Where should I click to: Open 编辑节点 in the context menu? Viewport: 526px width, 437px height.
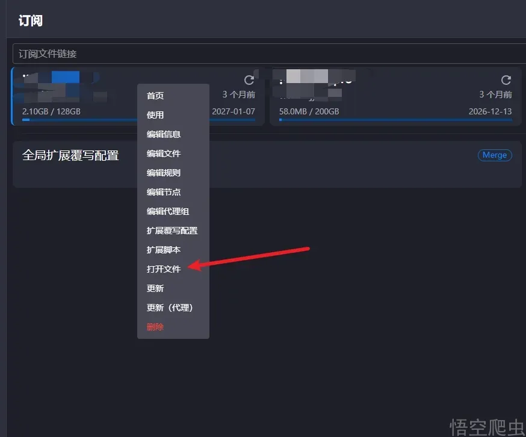point(164,192)
